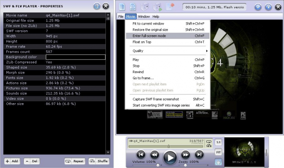Toggle the Shuffle button in Properties panel
This screenshot has height=168, width=284.
(99, 161)
